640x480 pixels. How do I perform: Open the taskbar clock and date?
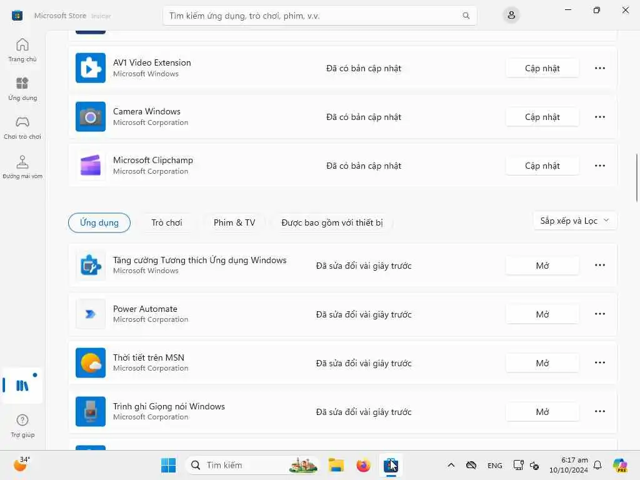point(569,465)
